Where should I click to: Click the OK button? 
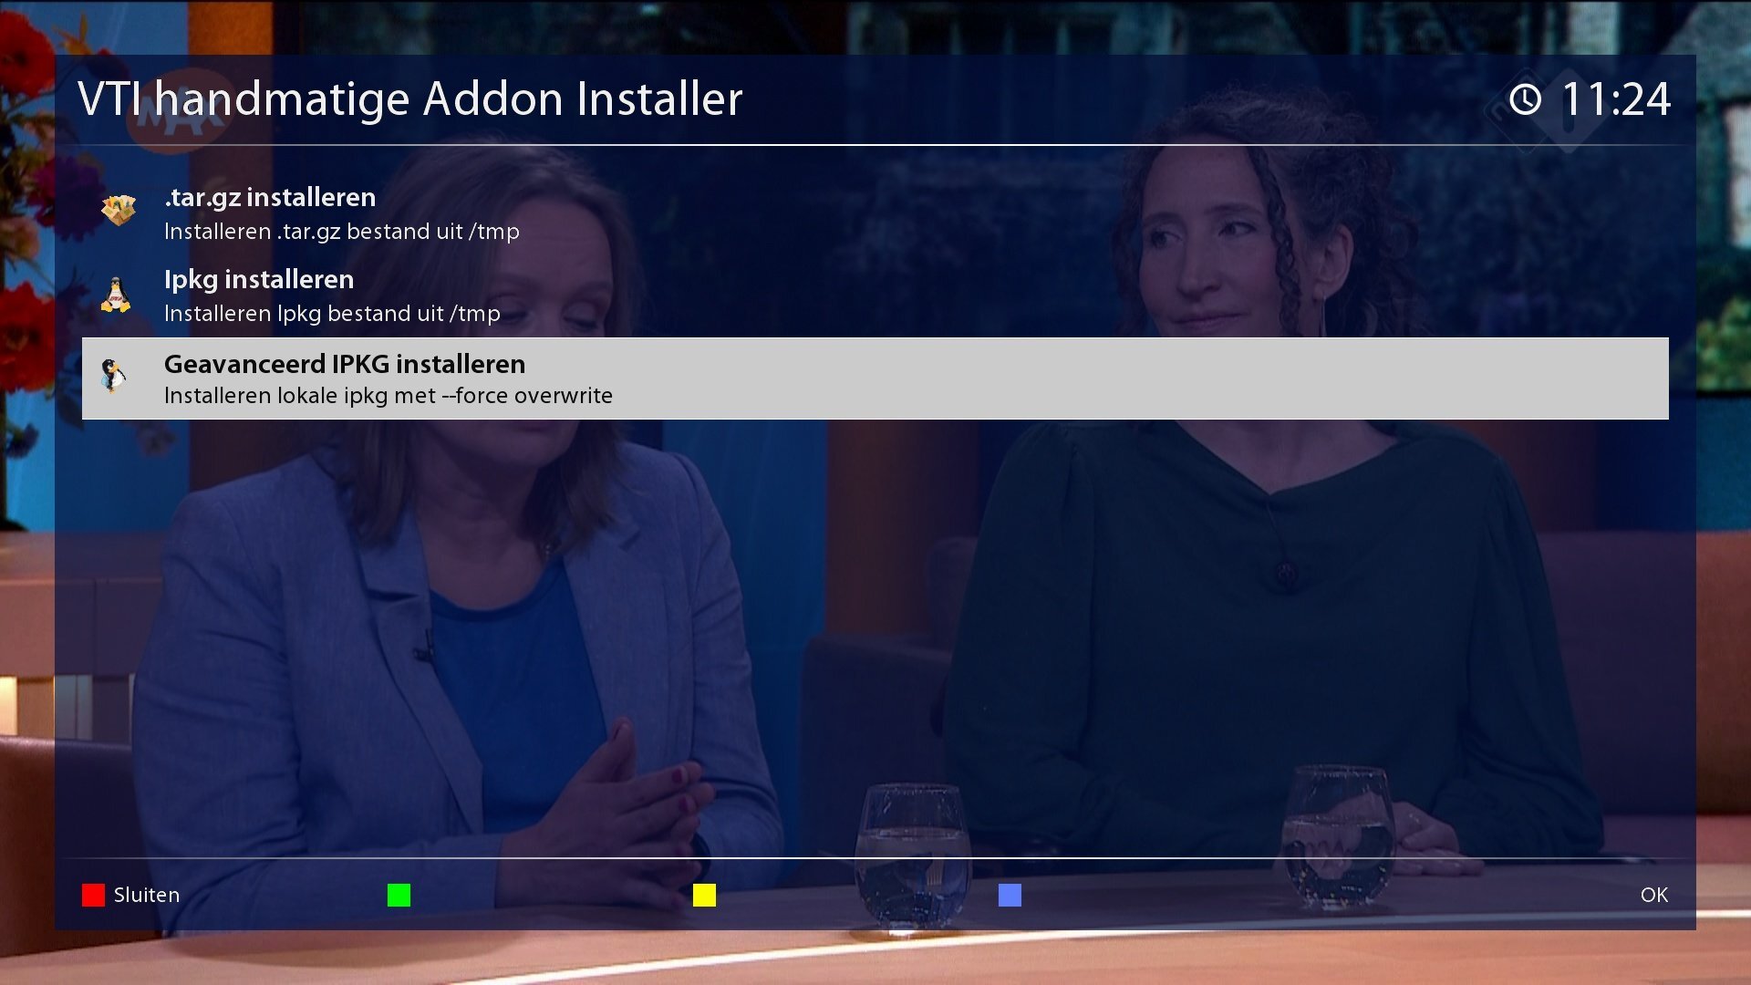(1653, 895)
